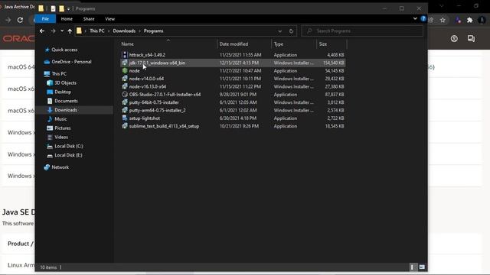
Task: Expand the address bar history dropdown
Action: click(279, 31)
